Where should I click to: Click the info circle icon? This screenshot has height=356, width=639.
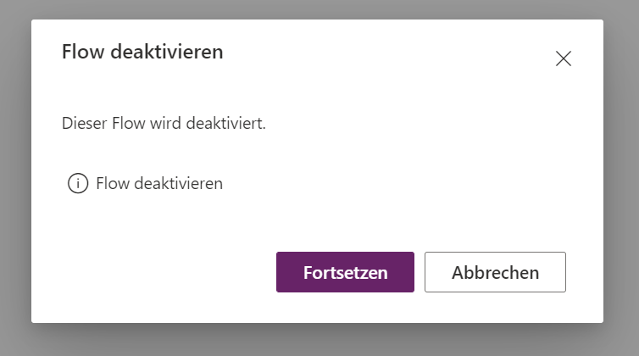[78, 183]
